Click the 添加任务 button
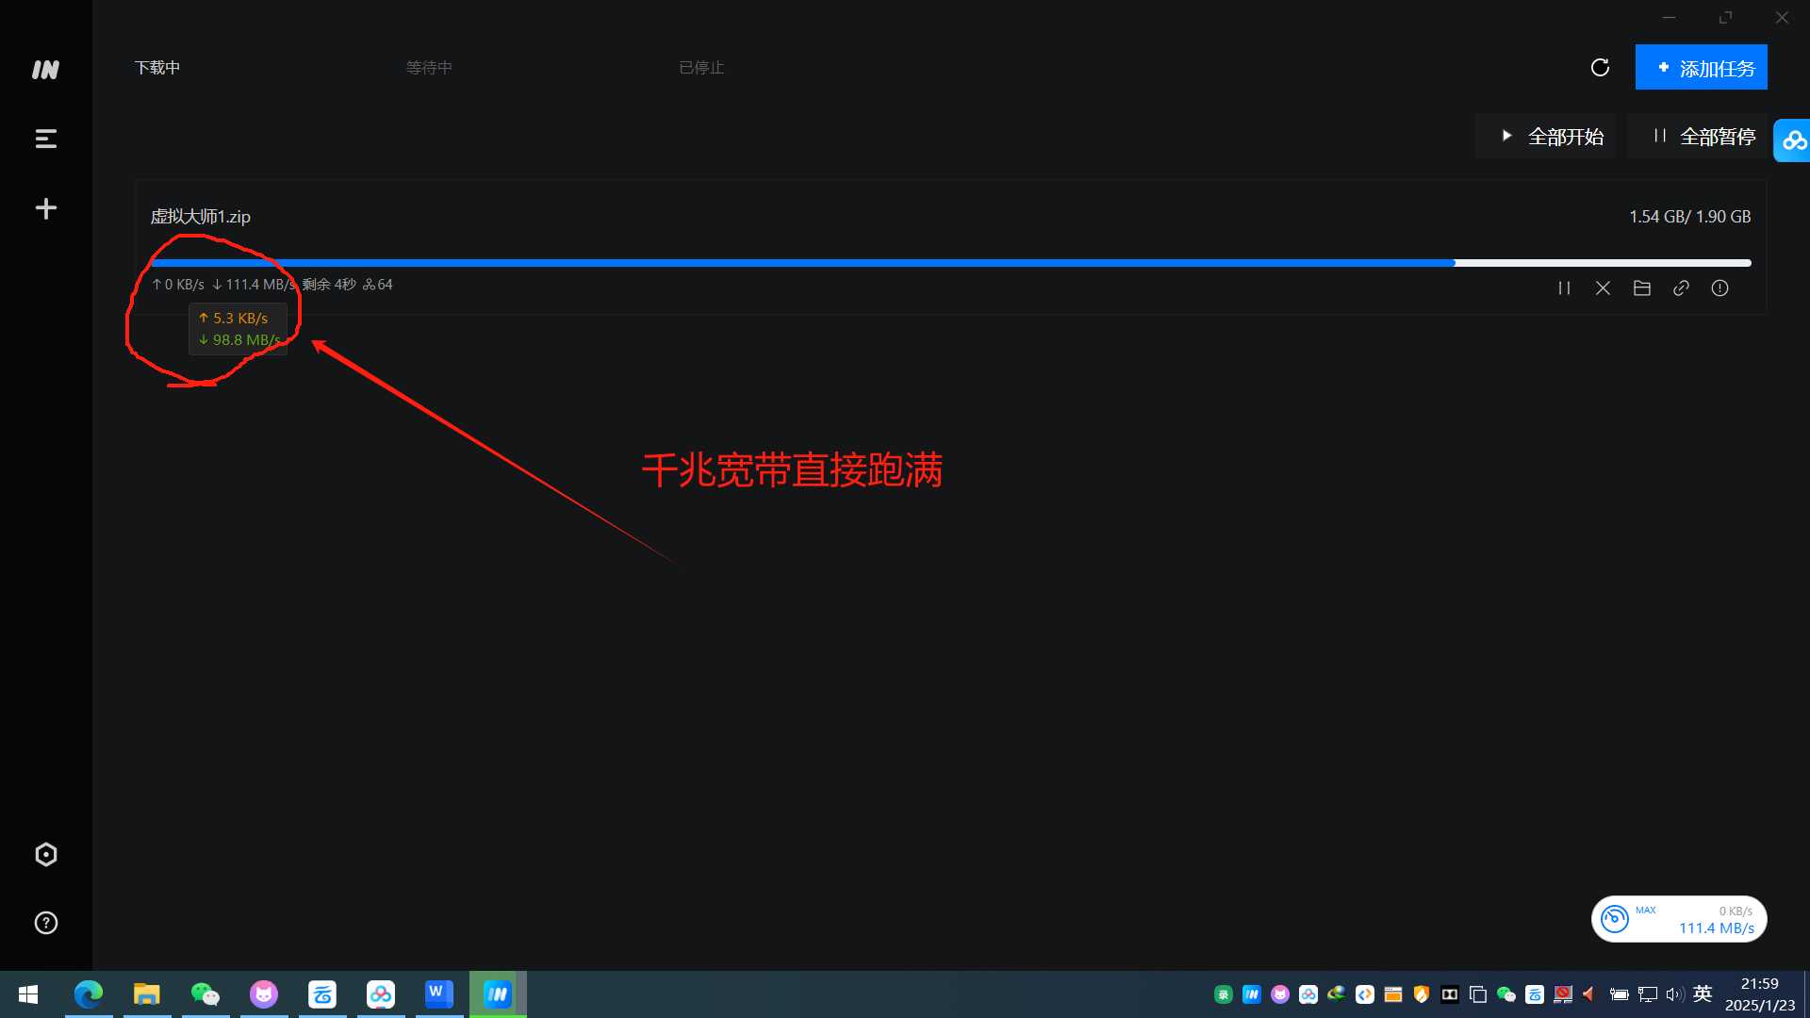This screenshot has height=1018, width=1810. [x=1701, y=68]
